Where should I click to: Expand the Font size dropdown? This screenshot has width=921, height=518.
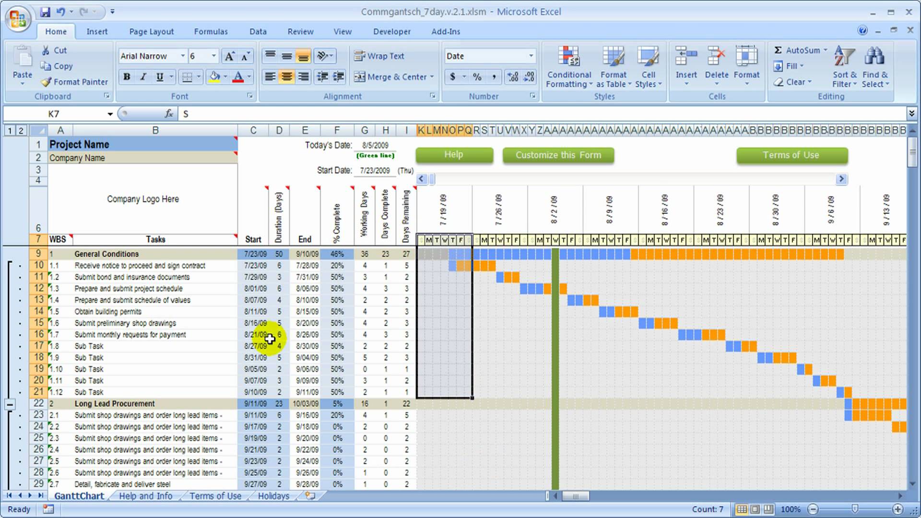tap(214, 56)
